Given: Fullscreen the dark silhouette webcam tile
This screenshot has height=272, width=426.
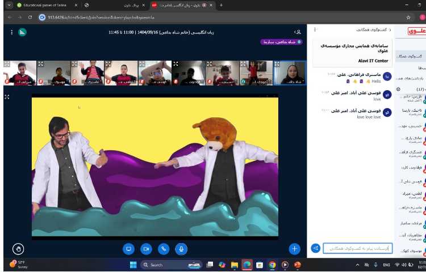Looking at the screenshot, I should point(176,64).
